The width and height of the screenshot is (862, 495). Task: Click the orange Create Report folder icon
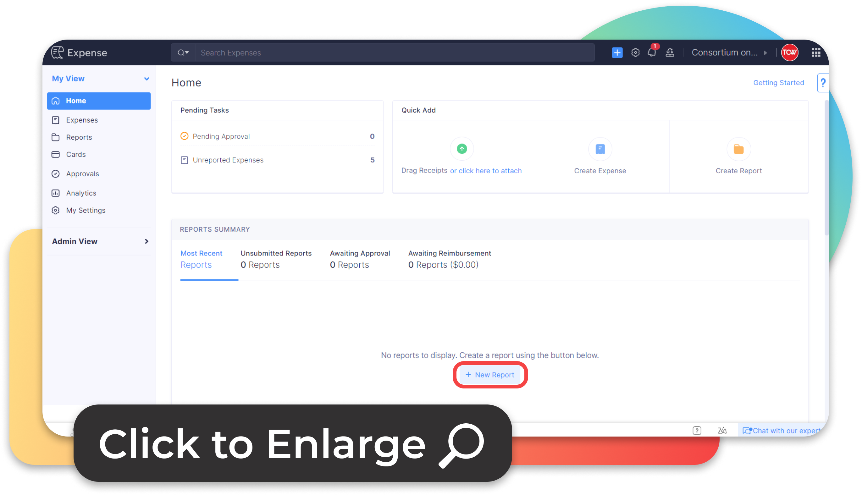738,149
